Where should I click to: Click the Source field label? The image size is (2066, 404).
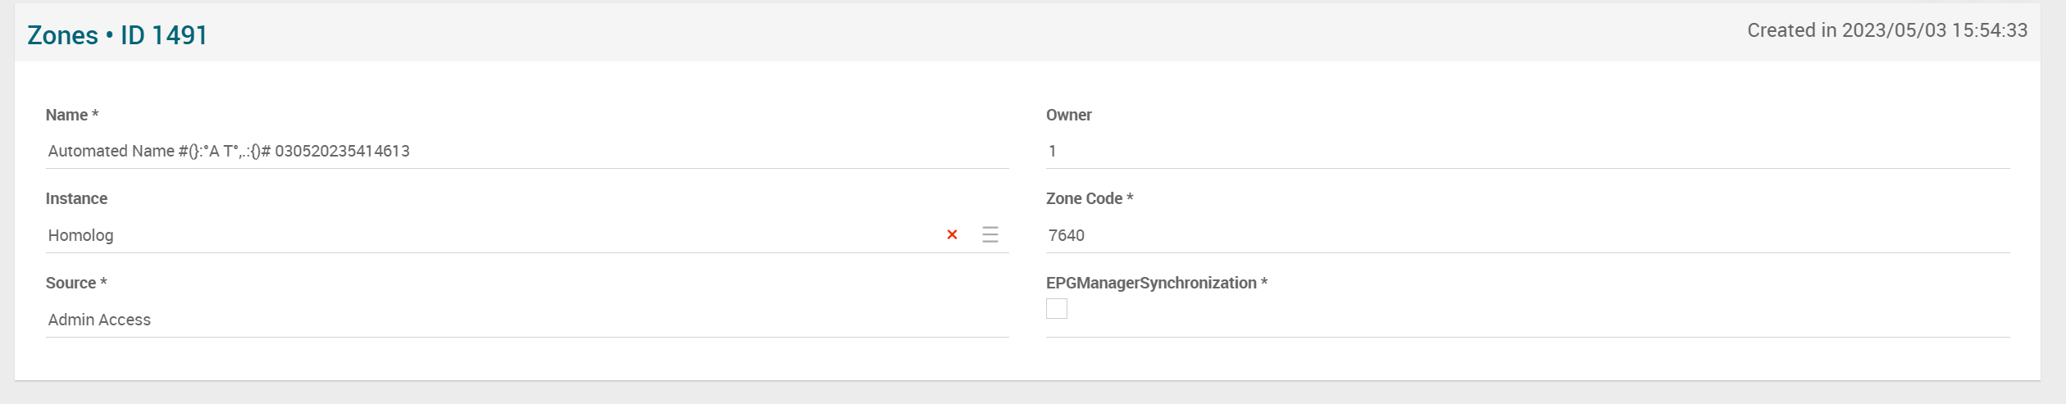click(71, 284)
